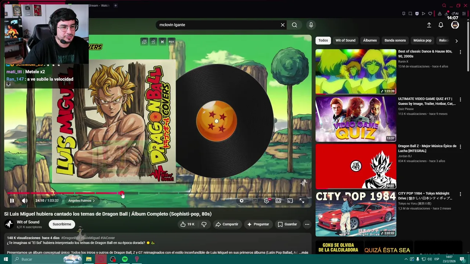Image resolution: width=470 pixels, height=264 pixels.
Task: Click the browser heart bookmark icon
Action: click(x=430, y=14)
